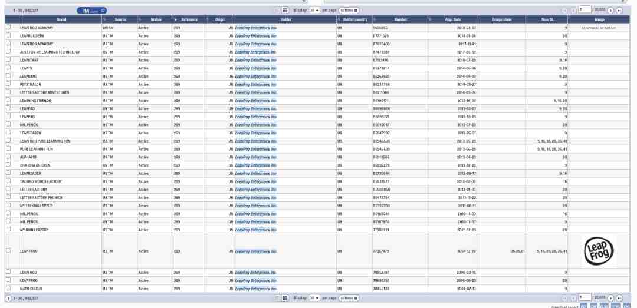Sort table by Origin column
637x308 pixels.
[x=219, y=19]
